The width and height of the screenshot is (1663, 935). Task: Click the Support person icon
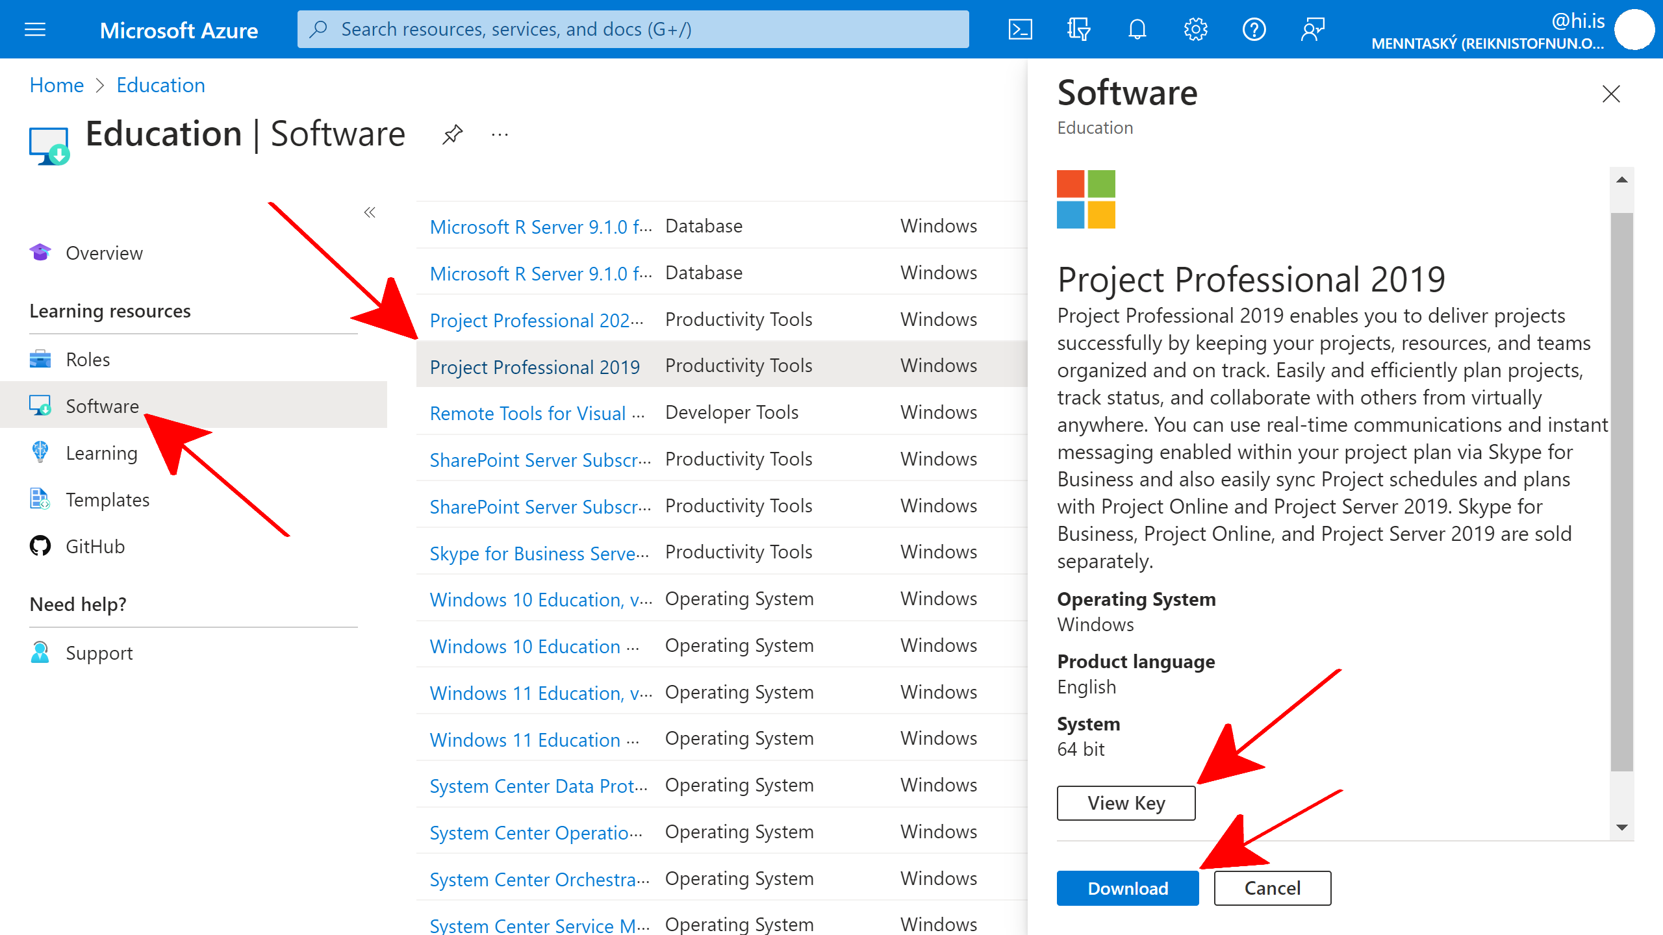[40, 652]
